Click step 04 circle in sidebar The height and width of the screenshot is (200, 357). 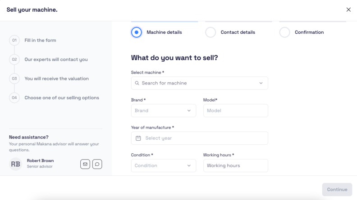coord(14,98)
